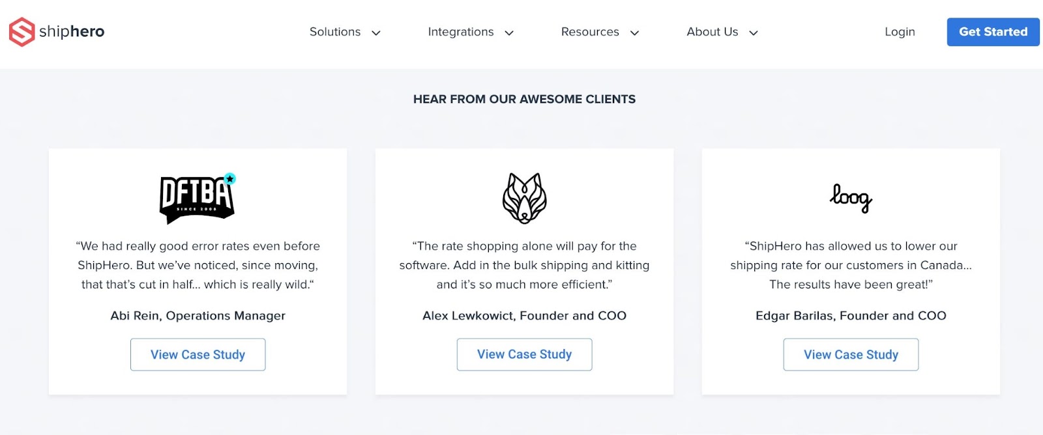This screenshot has width=1043, height=435.
Task: Click the Login link
Action: tap(900, 32)
